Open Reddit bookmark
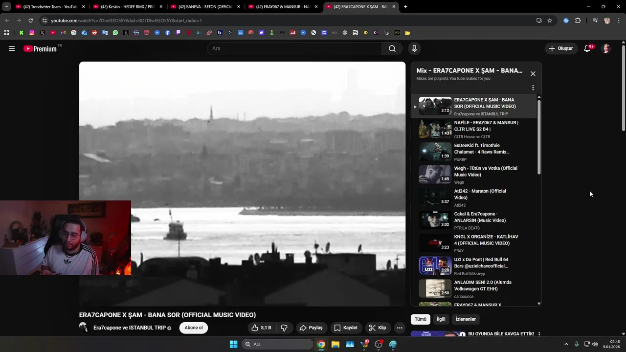 tap(94, 33)
